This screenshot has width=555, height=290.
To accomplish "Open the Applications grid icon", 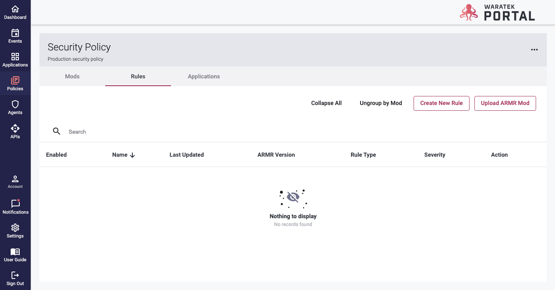I will (x=15, y=57).
